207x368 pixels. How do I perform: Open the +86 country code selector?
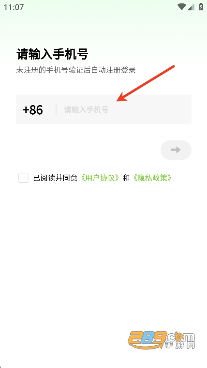point(32,110)
